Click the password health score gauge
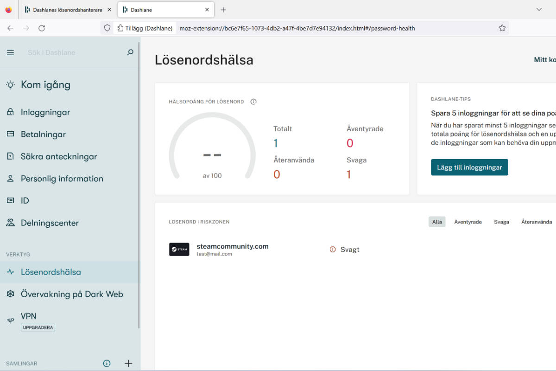Screen dimensions: 556x371 tap(212, 147)
